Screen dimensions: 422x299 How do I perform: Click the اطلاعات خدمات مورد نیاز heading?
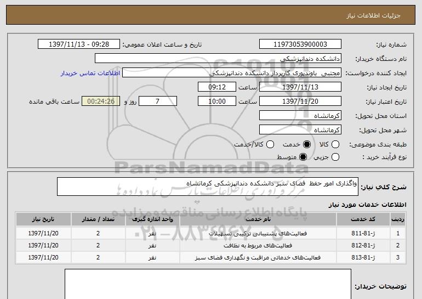(367, 205)
